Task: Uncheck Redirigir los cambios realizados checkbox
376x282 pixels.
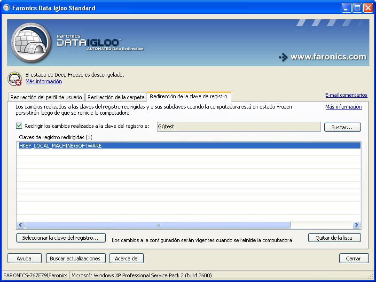Action: click(19, 125)
